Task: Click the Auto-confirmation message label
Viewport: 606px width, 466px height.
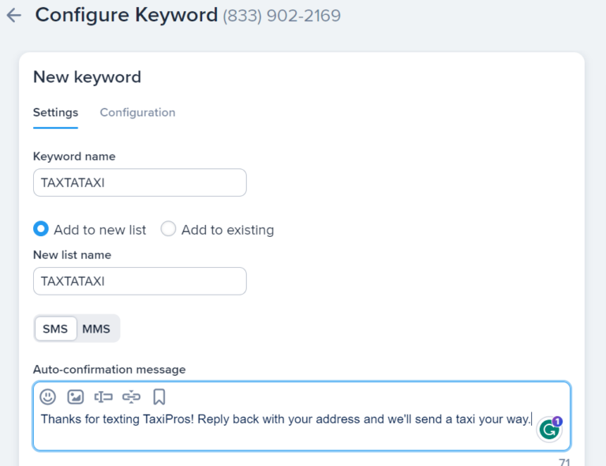Action: click(x=109, y=369)
